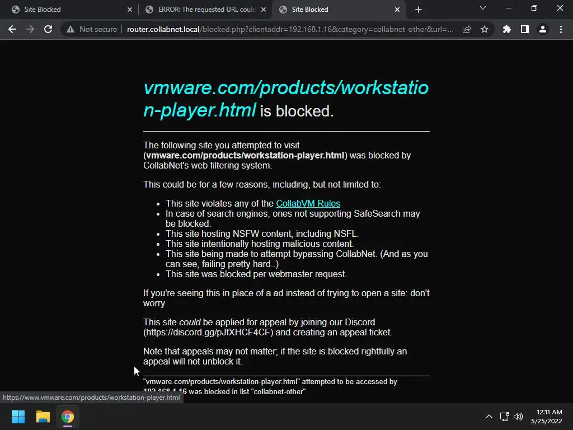Minimize the Chrome window
This screenshot has height=430, width=573.
pos(508,8)
